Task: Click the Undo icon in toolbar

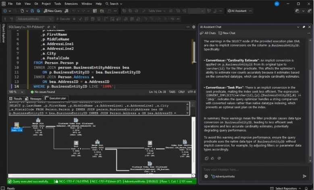Action: [74, 11]
